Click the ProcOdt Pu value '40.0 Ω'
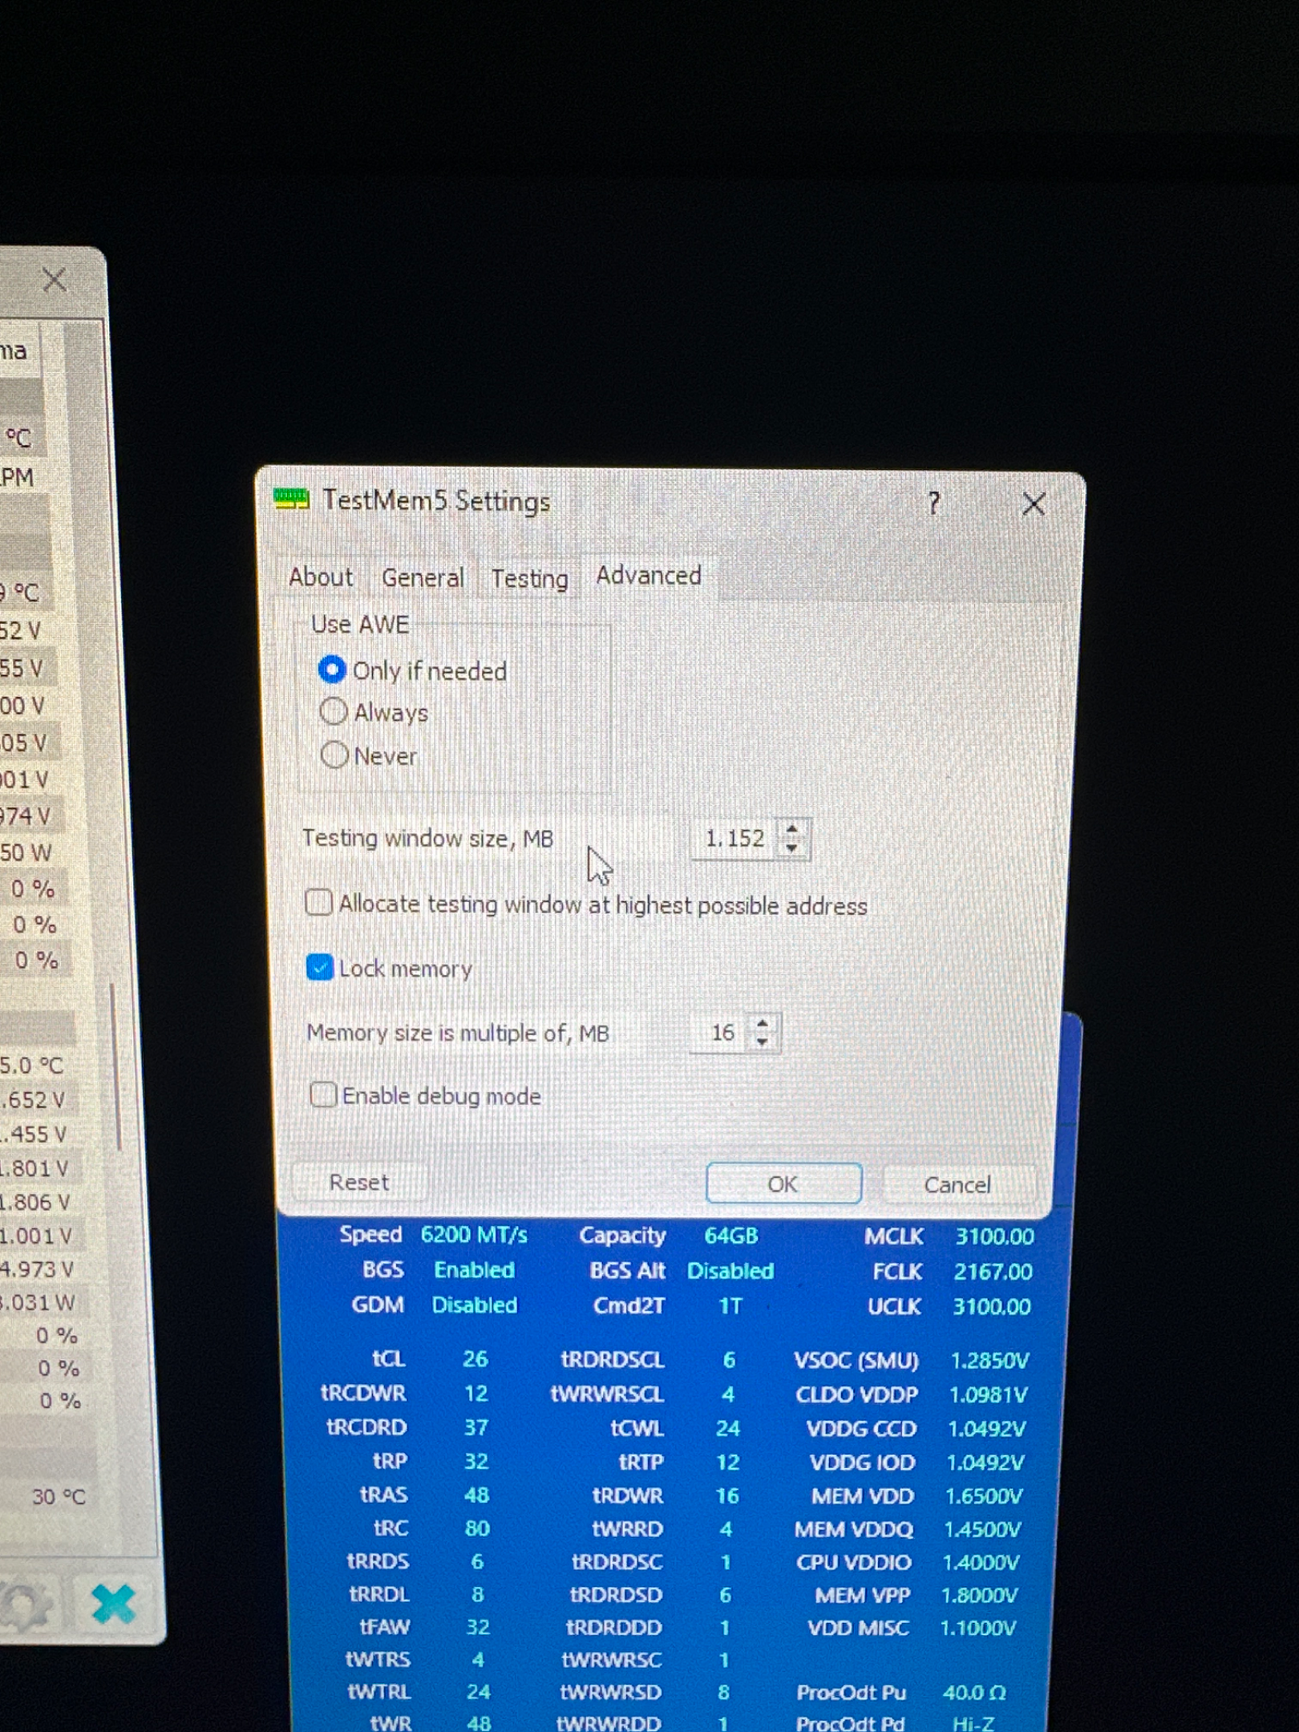Viewport: 1299px width, 1732px height. (x=974, y=1692)
